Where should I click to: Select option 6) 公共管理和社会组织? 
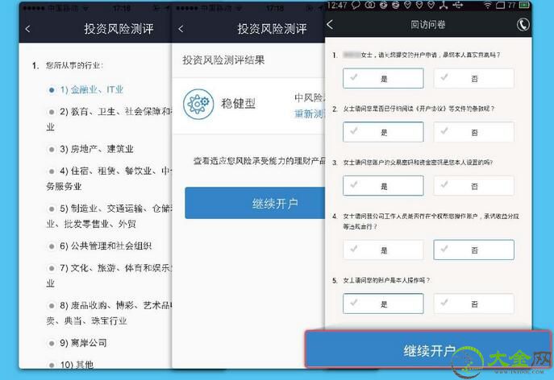click(x=100, y=246)
